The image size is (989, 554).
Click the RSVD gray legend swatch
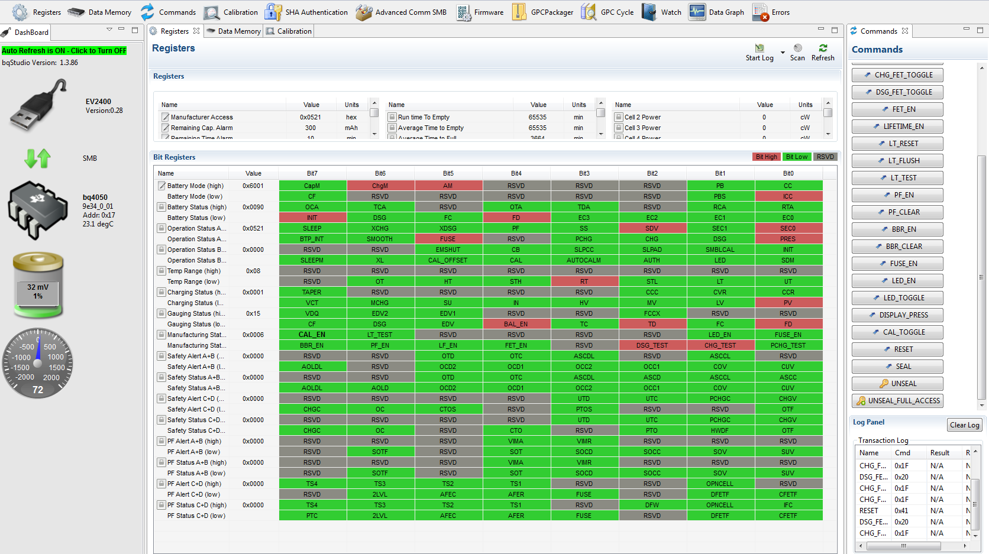point(825,157)
